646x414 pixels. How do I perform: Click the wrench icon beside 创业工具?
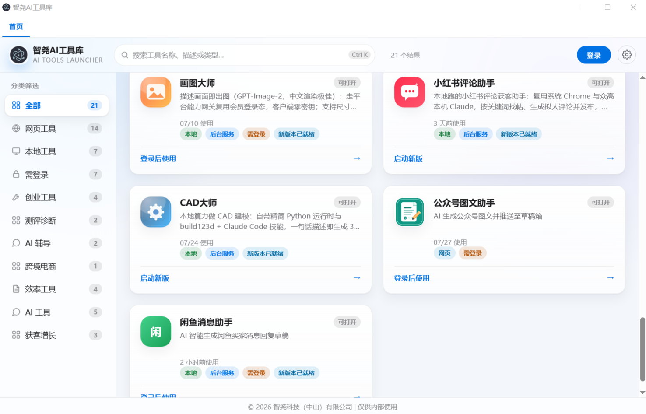point(16,197)
